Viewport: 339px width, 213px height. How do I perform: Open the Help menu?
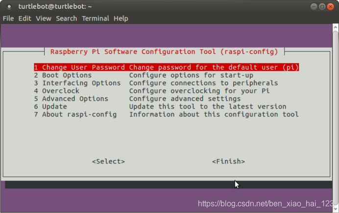pyautogui.click(x=121, y=19)
